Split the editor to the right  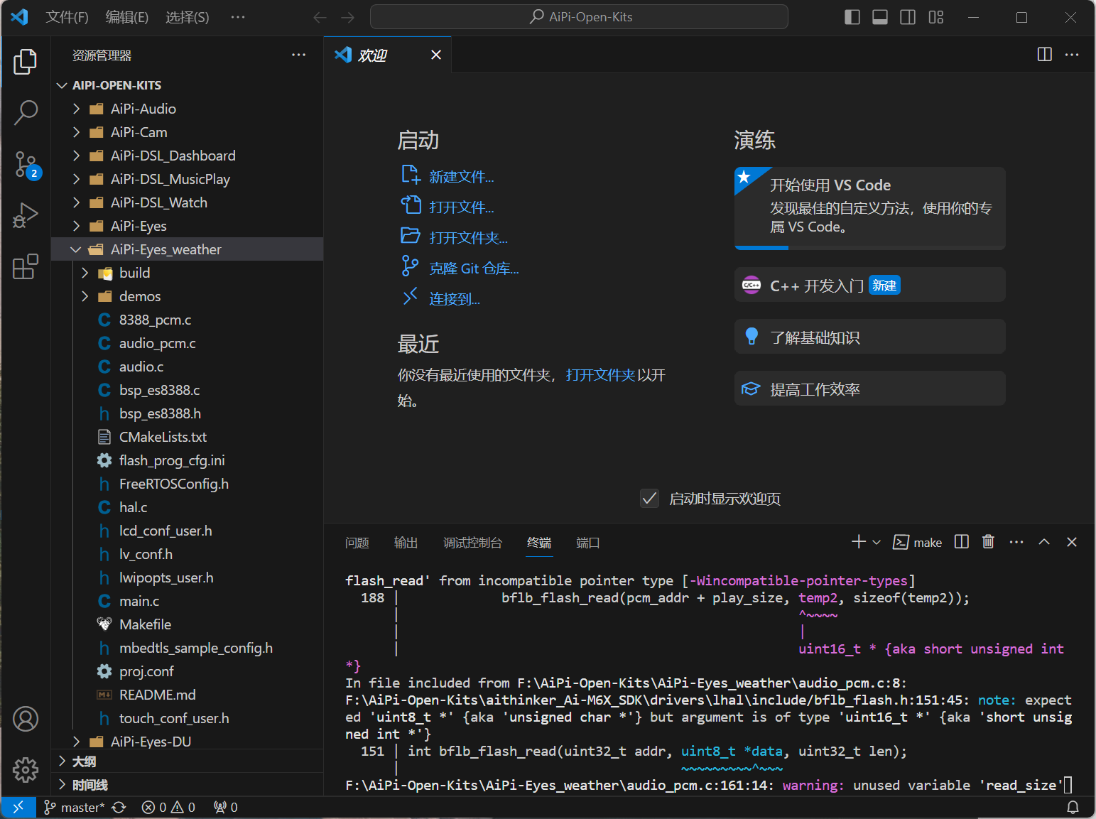1044,55
